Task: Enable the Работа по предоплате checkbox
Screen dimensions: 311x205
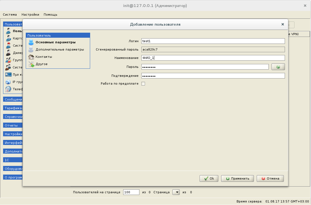Action: [143, 84]
